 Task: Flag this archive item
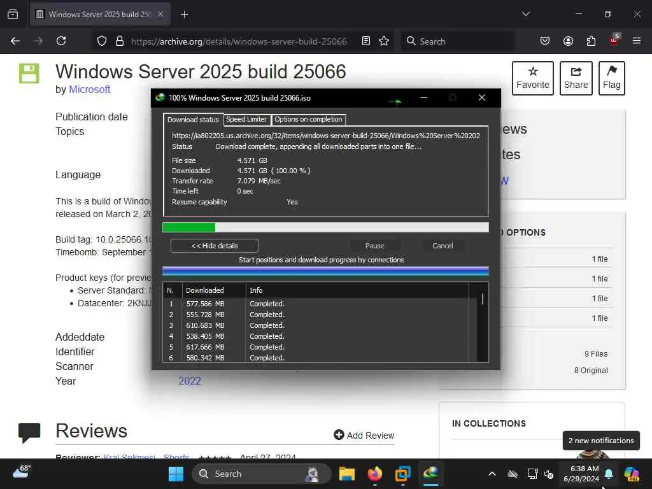point(612,78)
